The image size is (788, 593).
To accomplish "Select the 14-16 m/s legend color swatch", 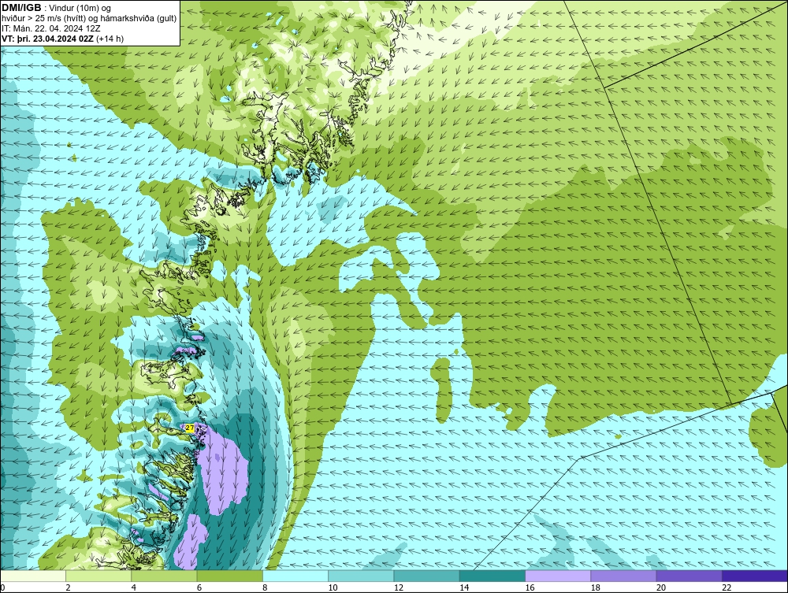I will [492, 576].
